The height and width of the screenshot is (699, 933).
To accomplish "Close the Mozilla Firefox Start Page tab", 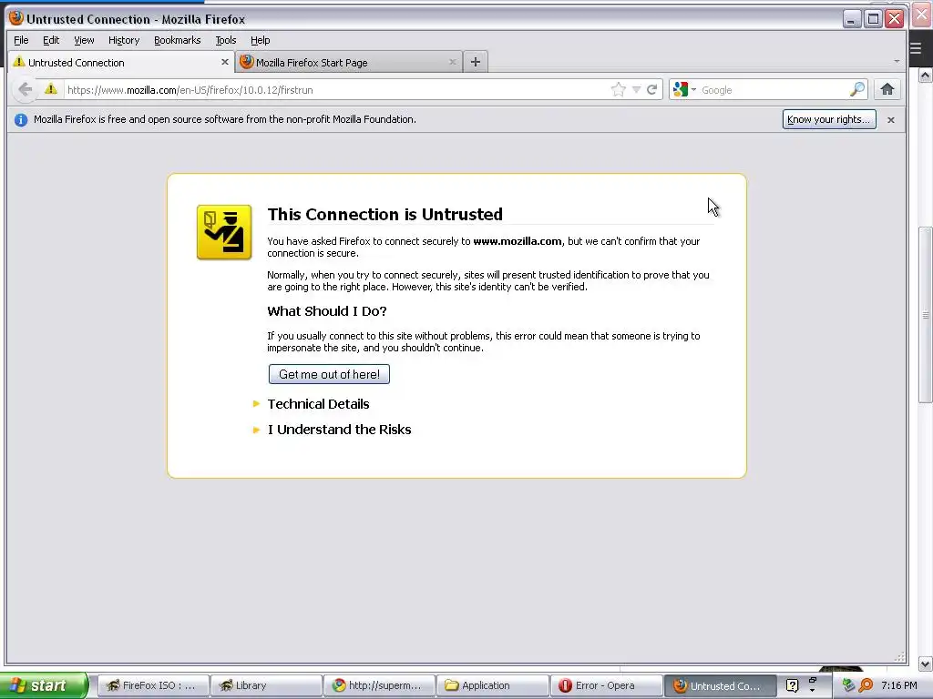I will coord(452,62).
